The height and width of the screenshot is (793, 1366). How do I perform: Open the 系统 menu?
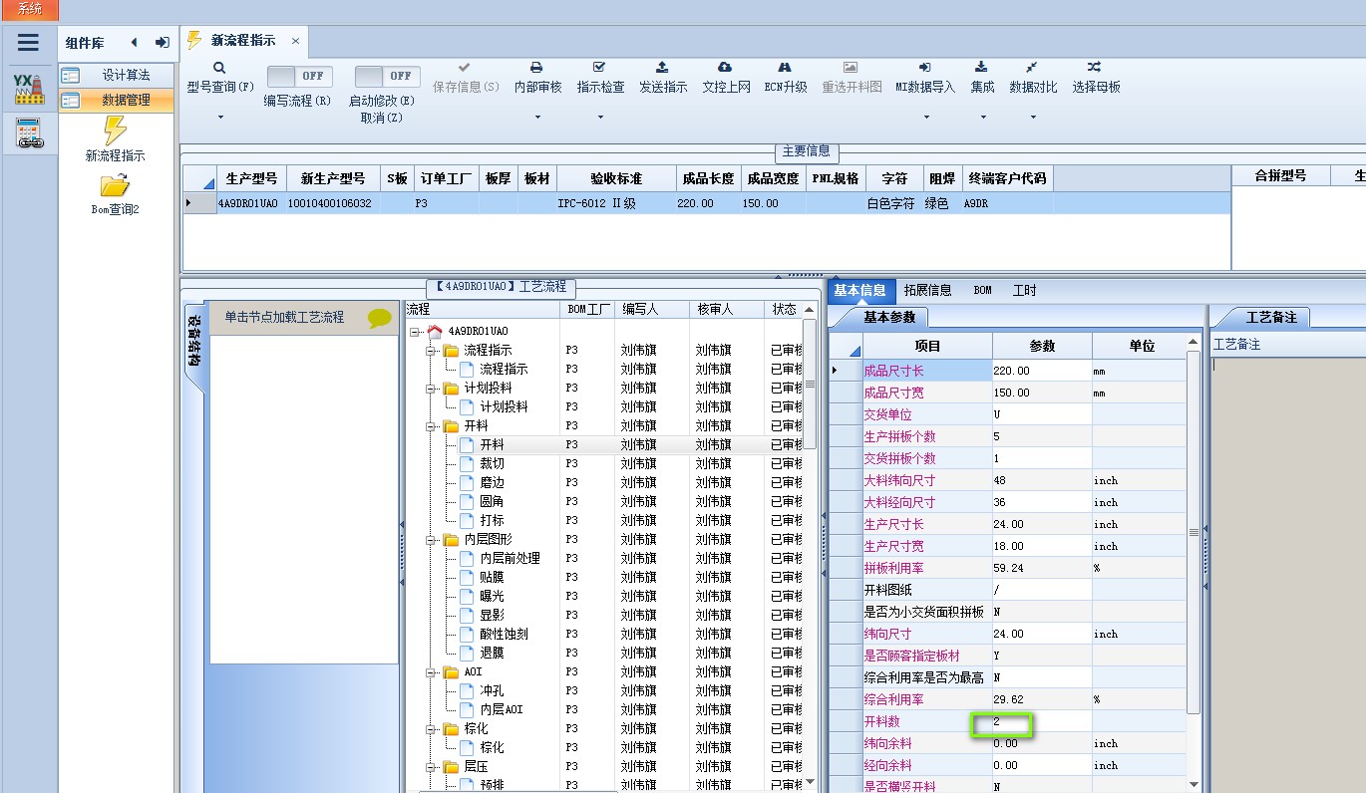coord(30,9)
